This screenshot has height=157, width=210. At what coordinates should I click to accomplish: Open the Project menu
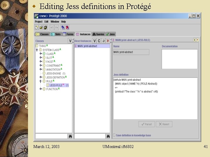[x=38, y=22]
